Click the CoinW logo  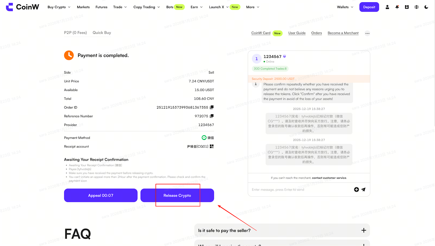23,7
